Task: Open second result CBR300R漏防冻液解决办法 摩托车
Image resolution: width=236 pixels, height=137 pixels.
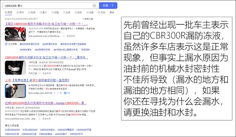Action: 46,57
